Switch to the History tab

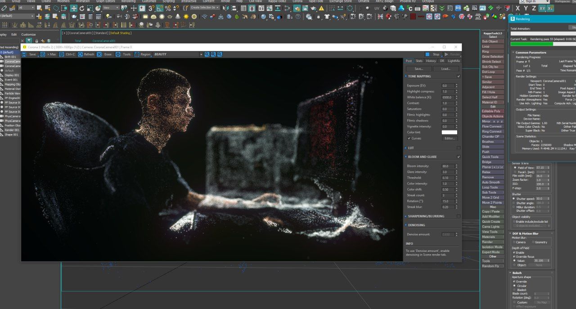point(431,61)
